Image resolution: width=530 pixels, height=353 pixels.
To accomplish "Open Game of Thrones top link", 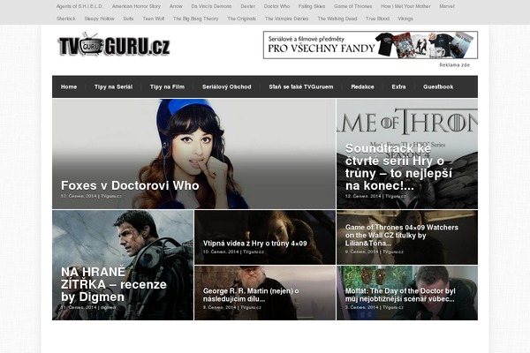I will [352, 6].
